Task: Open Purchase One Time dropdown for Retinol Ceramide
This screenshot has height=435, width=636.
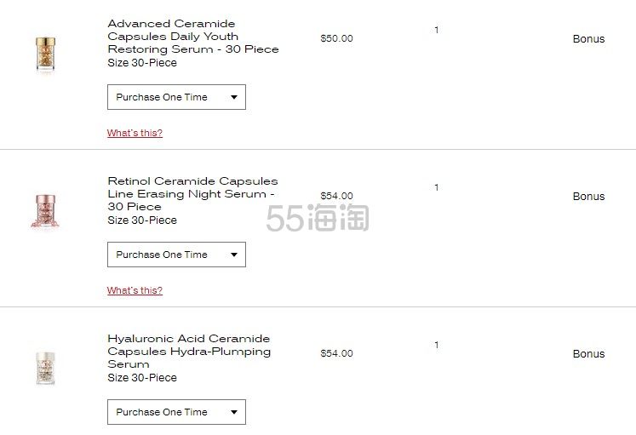Action: pos(176,255)
